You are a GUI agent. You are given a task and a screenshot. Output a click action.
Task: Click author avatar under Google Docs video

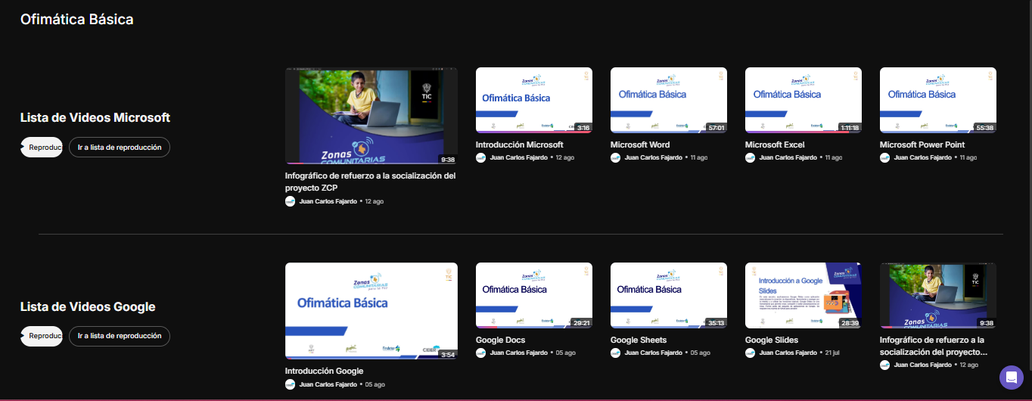pyautogui.click(x=480, y=353)
